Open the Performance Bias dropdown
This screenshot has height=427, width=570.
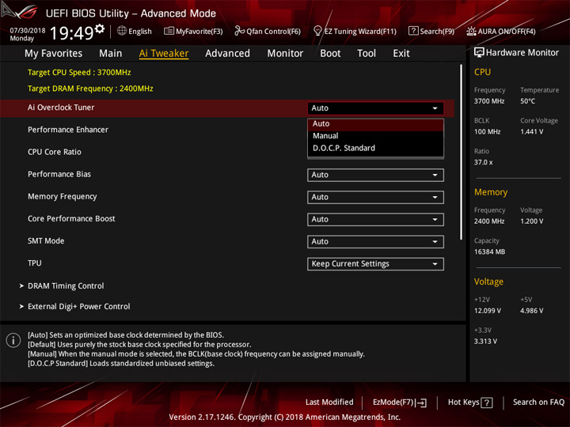pos(375,175)
